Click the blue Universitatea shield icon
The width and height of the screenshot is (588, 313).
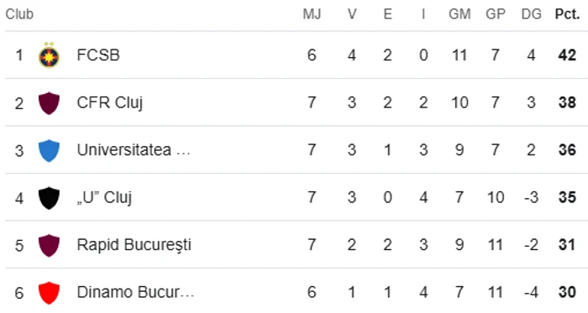49,150
